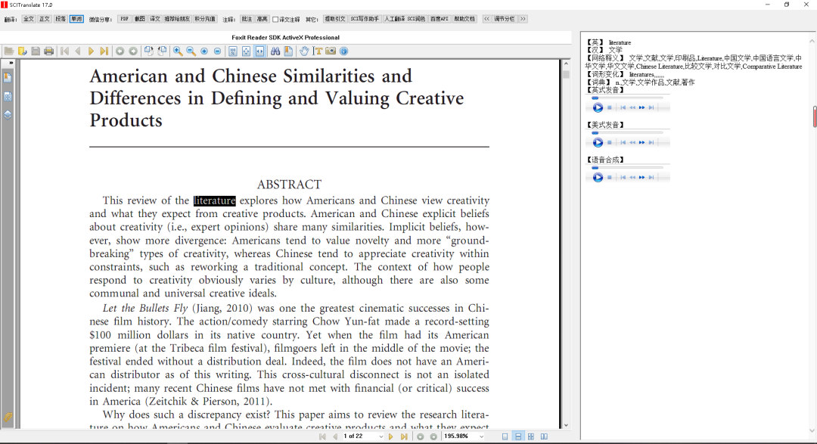This screenshot has height=444, width=817.
Task: Jump to last page via top toolbar icon
Action: [104, 51]
